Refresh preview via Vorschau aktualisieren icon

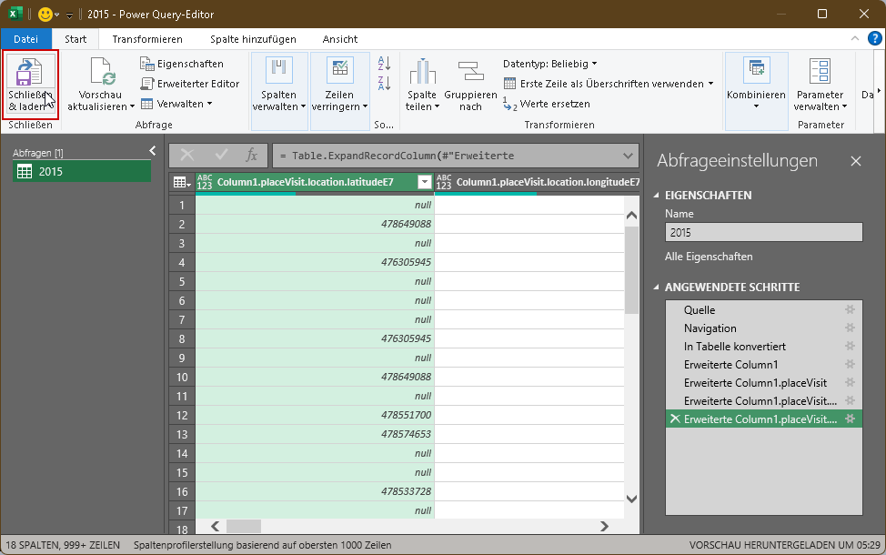102,72
